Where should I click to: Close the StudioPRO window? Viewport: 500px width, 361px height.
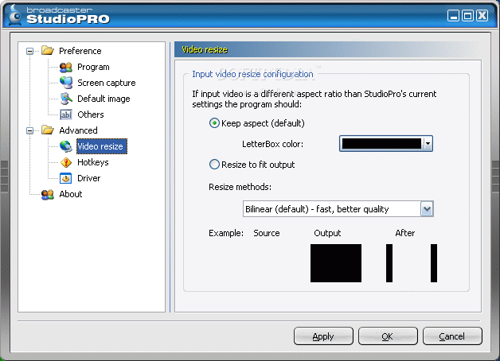(x=482, y=15)
